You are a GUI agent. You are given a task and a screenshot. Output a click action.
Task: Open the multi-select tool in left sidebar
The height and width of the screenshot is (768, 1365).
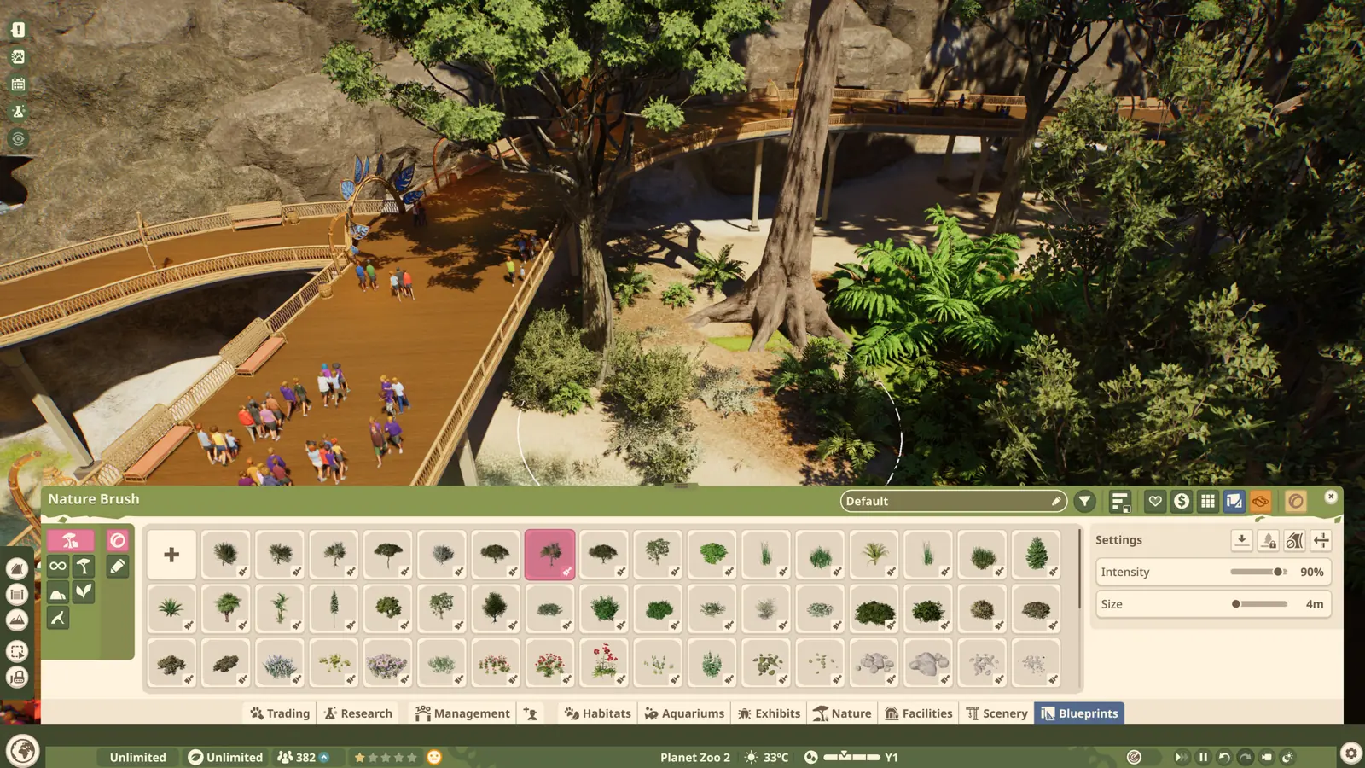pos(17,652)
